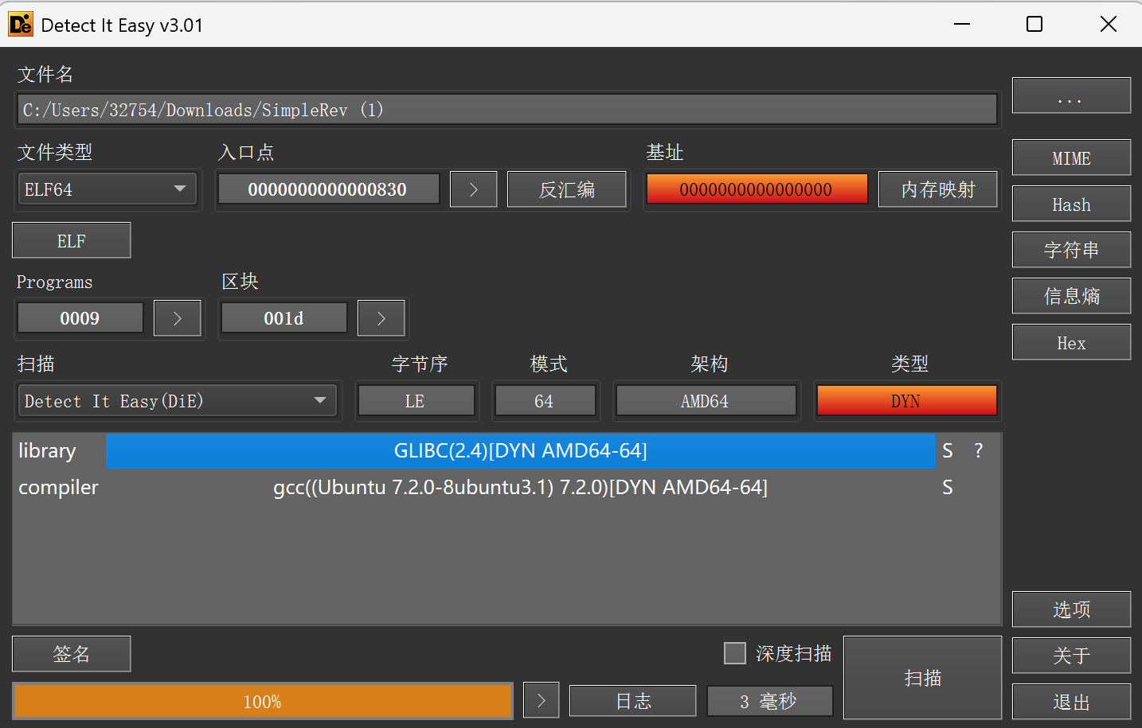Click the 退出 exit button
The width and height of the screenshot is (1142, 728).
click(x=1071, y=702)
